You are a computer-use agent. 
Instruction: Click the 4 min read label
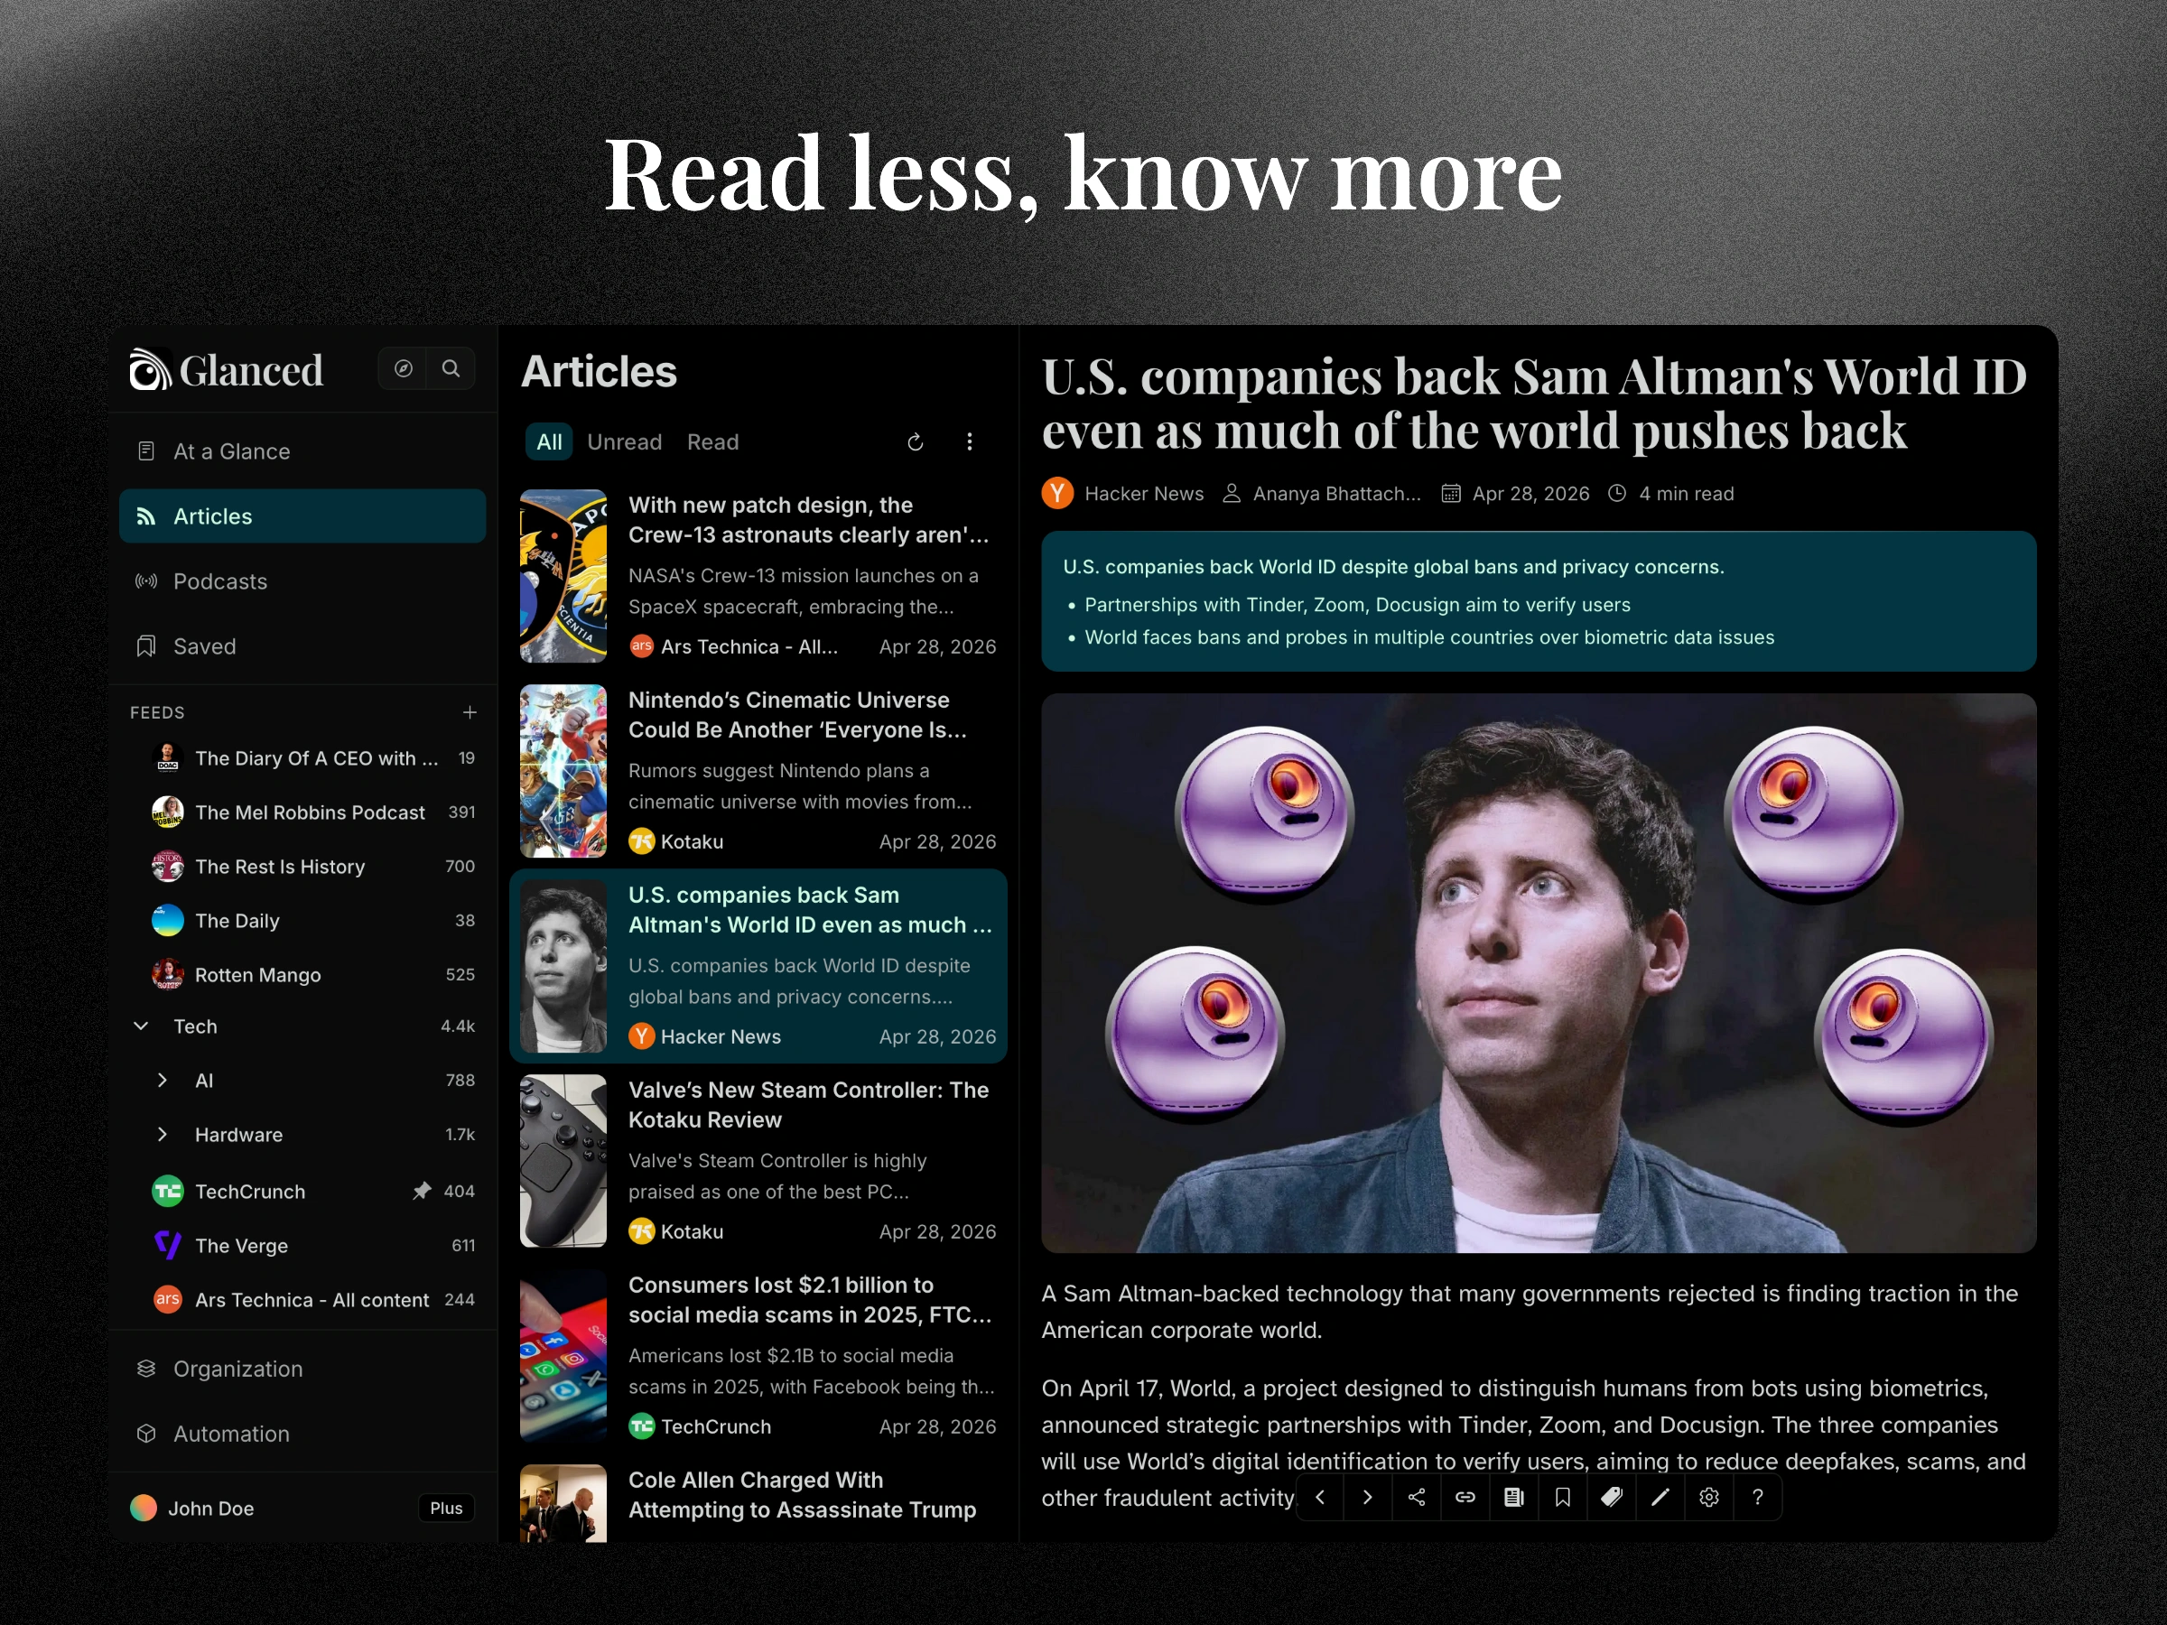tap(1686, 494)
